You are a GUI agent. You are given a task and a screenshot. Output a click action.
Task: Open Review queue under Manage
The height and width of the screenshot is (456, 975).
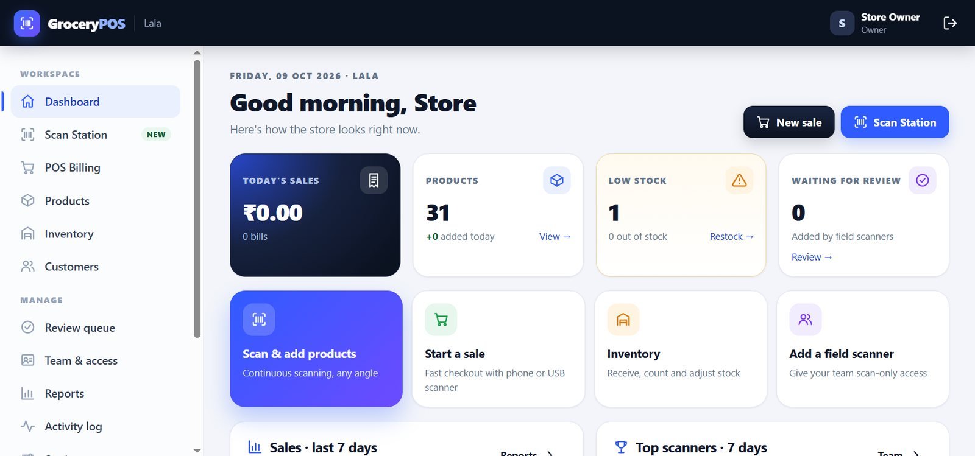point(96,328)
